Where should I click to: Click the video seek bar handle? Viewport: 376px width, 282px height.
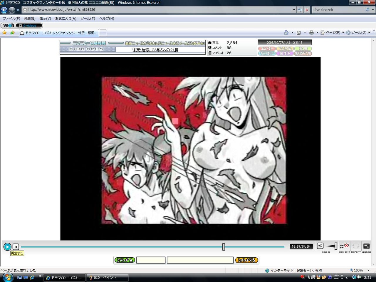[224, 247]
